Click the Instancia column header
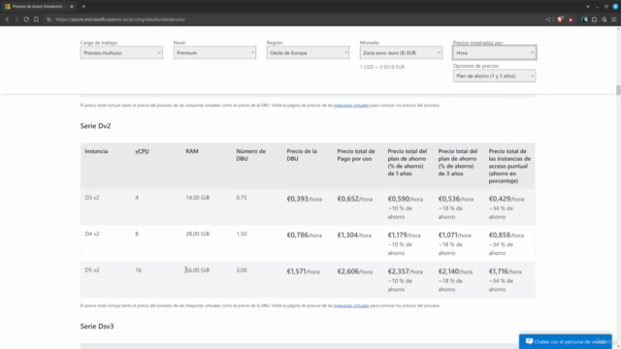Screen dimensions: 621x349 tap(96, 151)
